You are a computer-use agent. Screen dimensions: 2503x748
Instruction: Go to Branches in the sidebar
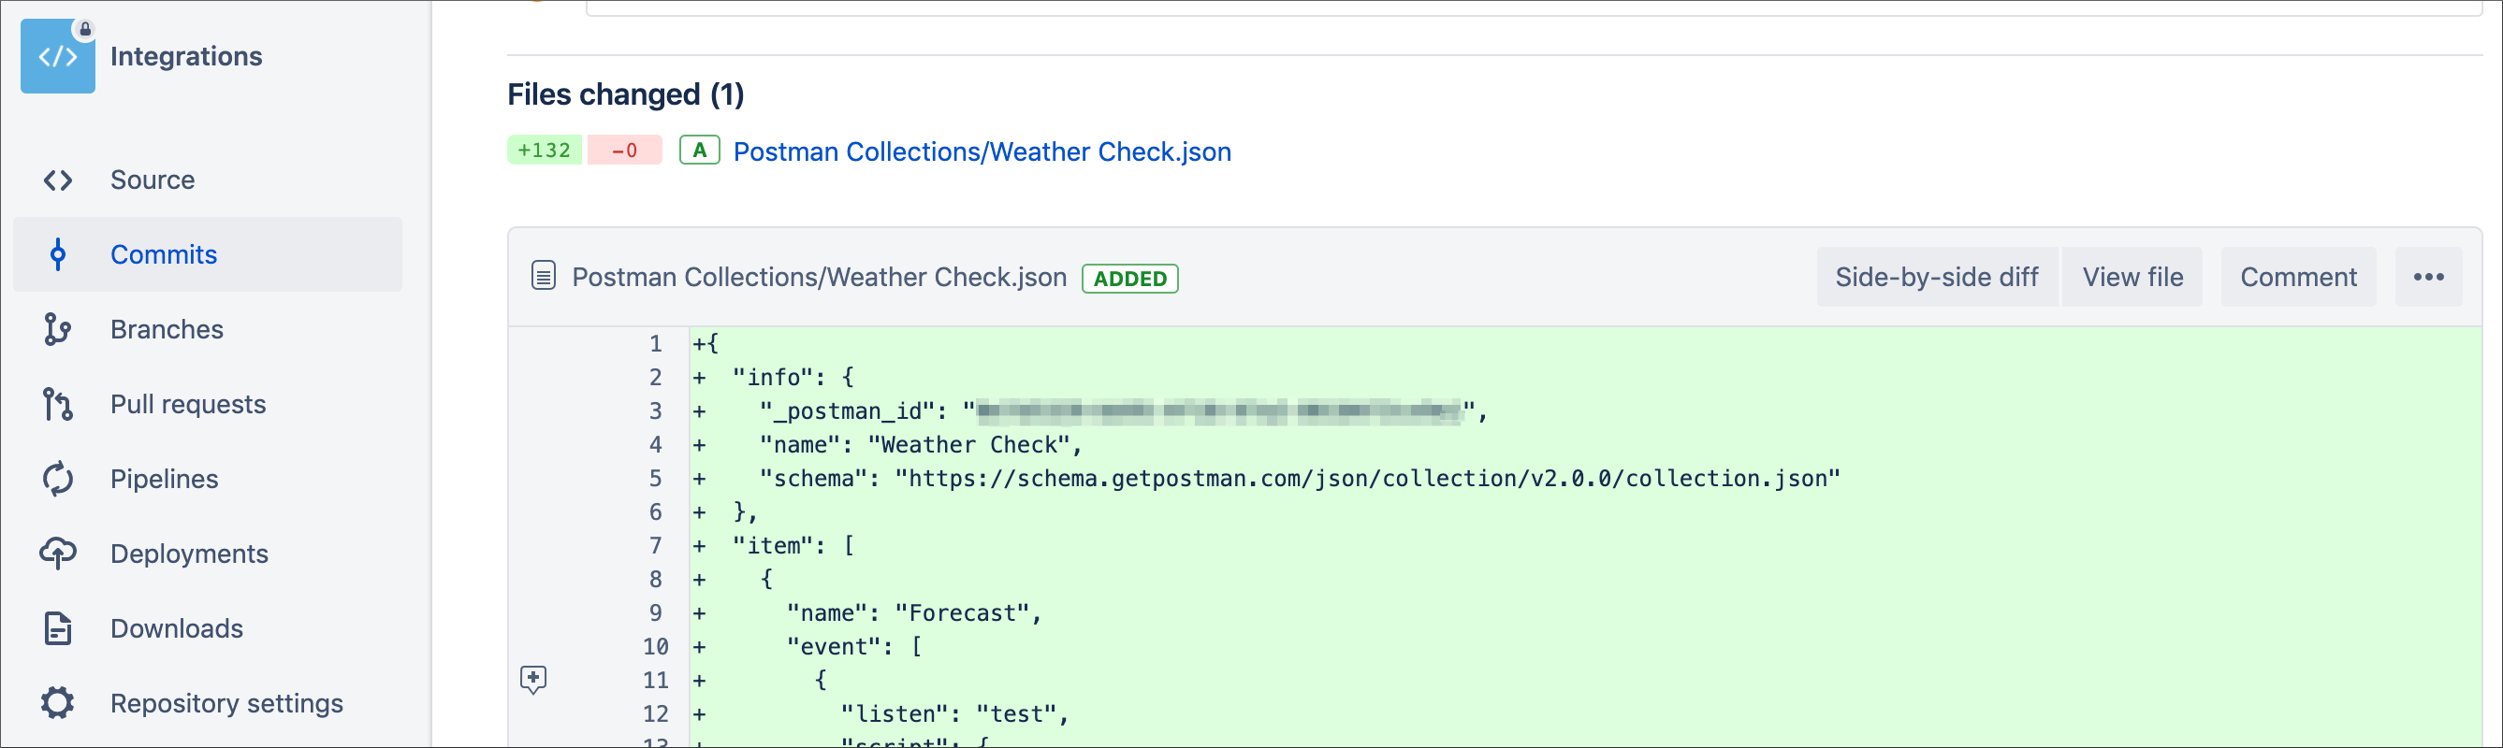[x=208, y=329]
